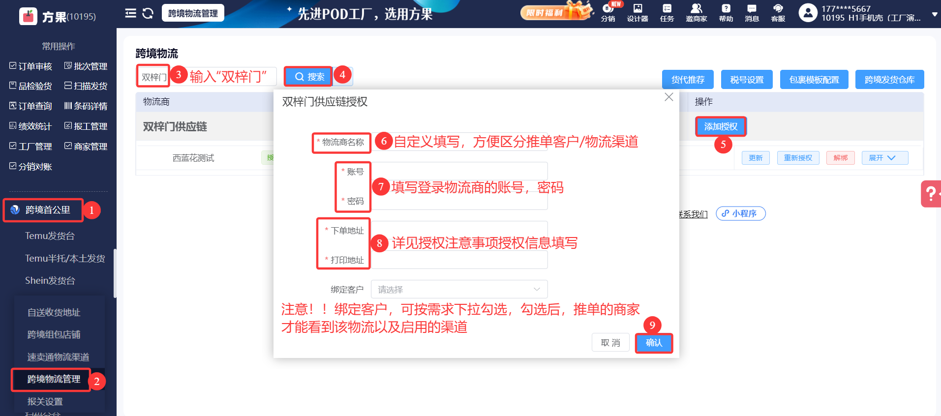Open the 设计器 designer icon
This screenshot has height=416, width=941.
tap(637, 13)
